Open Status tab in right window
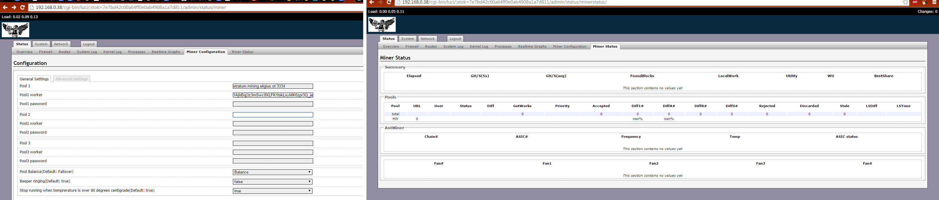 pyautogui.click(x=388, y=39)
